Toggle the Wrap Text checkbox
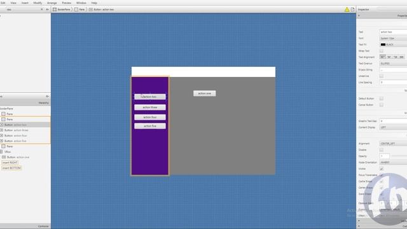The width and height of the screenshot is (407, 229). pyautogui.click(x=382, y=51)
